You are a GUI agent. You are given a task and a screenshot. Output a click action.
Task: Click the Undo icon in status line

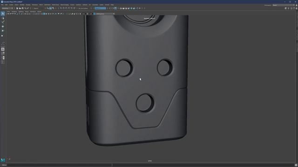(x=25, y=8)
